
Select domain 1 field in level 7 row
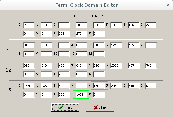point(47,45)
